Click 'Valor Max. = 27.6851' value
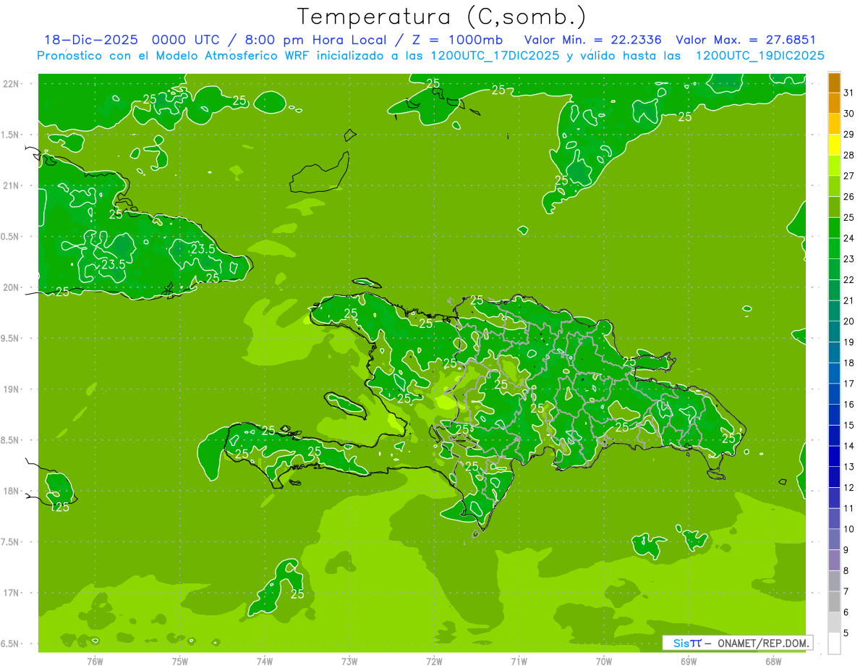The image size is (868, 671). (x=746, y=40)
